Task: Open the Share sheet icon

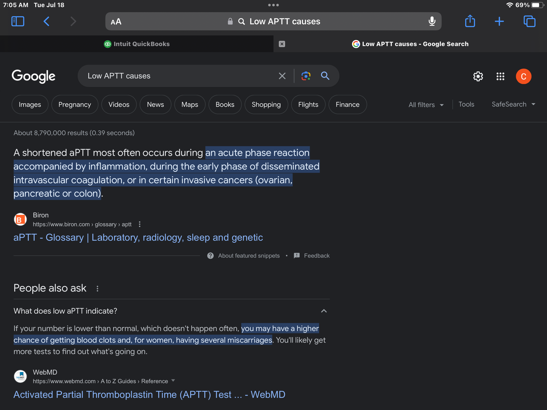Action: coord(470,21)
